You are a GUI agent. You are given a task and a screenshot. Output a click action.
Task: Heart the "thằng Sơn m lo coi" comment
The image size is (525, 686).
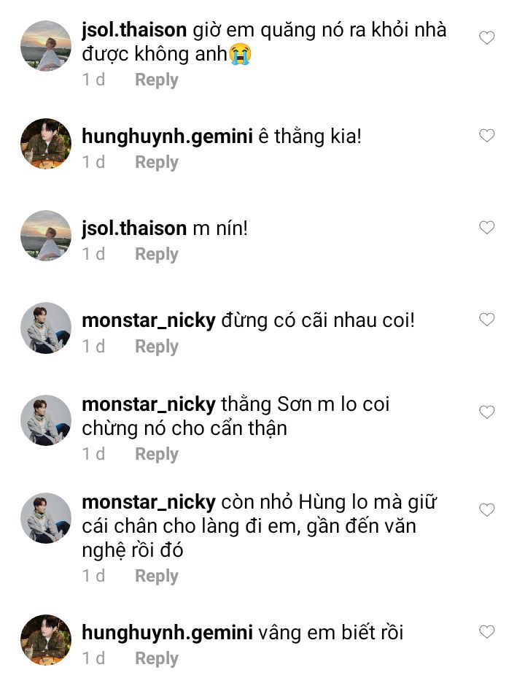[x=486, y=412]
